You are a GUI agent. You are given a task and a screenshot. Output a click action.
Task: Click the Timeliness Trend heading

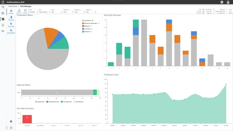(x=111, y=74)
